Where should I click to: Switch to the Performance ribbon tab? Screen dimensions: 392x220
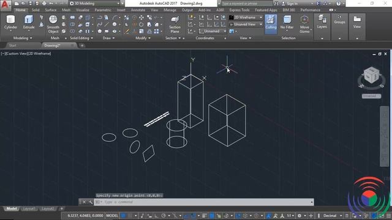click(310, 10)
